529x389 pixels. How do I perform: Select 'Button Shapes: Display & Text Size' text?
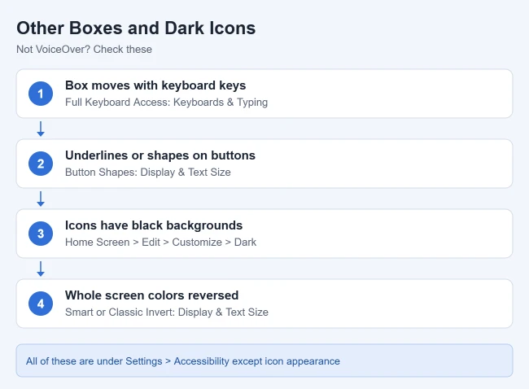148,172
